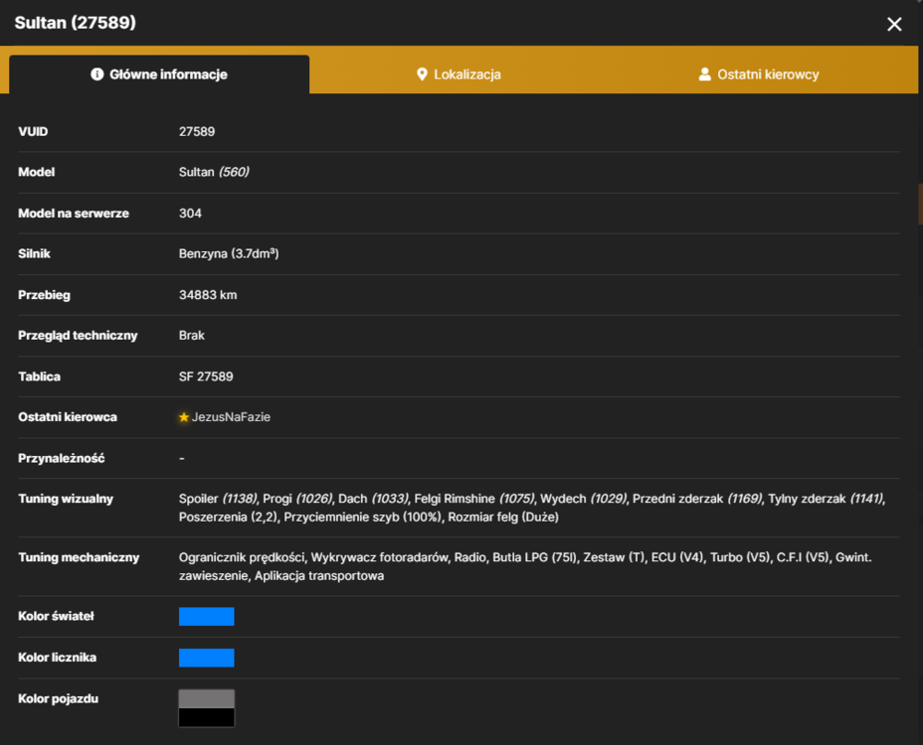The image size is (923, 745).
Task: Switch to the Lokalizacja tab
Action: point(460,74)
